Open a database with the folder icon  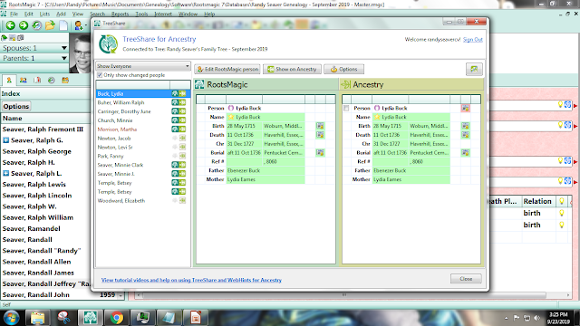tap(50, 25)
